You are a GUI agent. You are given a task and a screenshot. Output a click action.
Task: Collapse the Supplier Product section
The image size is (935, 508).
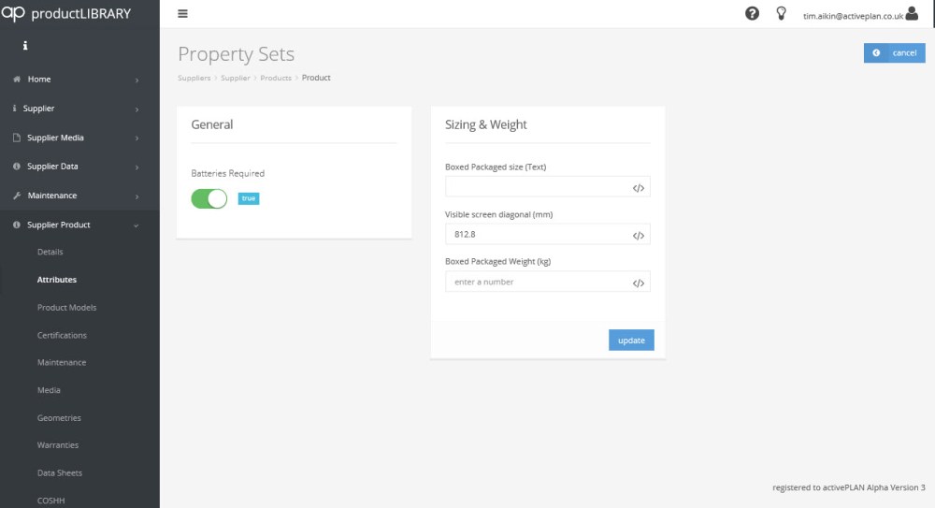[x=79, y=225]
